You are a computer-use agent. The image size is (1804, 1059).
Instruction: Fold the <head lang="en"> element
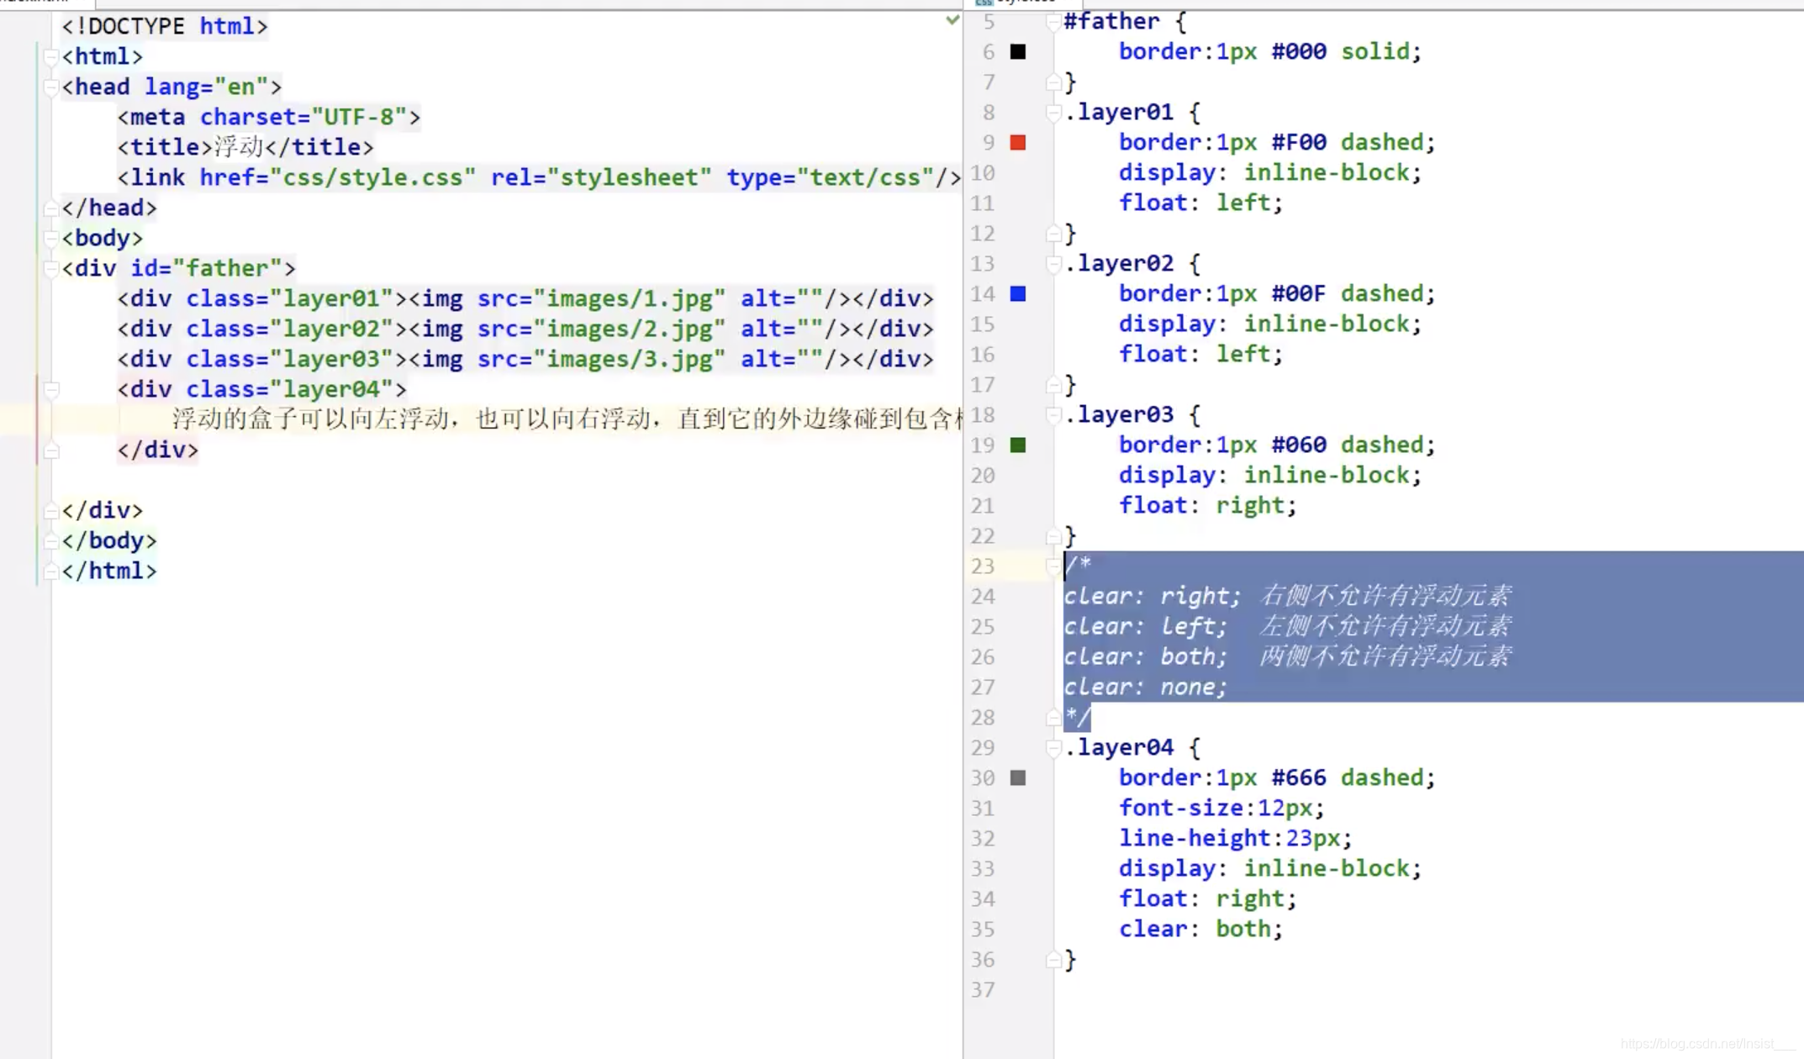click(50, 87)
